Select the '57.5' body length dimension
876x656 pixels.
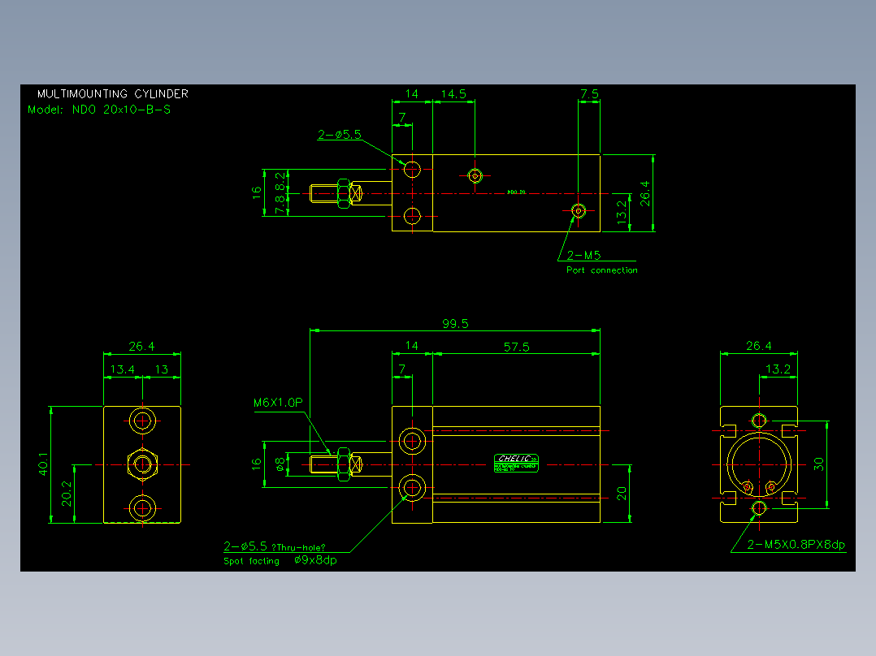pyautogui.click(x=516, y=347)
